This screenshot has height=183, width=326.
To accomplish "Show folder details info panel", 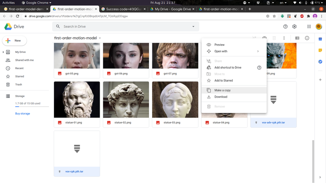I will coord(307,38).
